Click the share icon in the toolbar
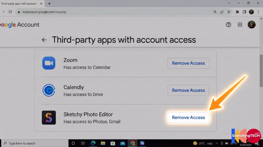263x147 pixels. click(x=222, y=12)
